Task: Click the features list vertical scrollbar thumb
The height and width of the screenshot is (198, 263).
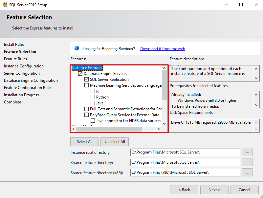Action: point(164,85)
